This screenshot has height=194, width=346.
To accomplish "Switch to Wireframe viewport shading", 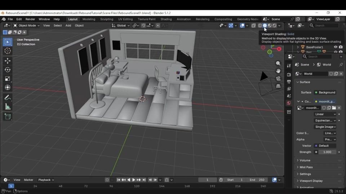I will (x=260, y=26).
